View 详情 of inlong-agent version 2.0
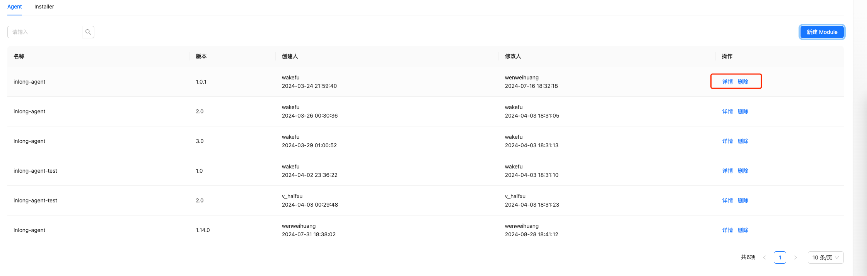Screen dimensions: 867x276 [727, 111]
